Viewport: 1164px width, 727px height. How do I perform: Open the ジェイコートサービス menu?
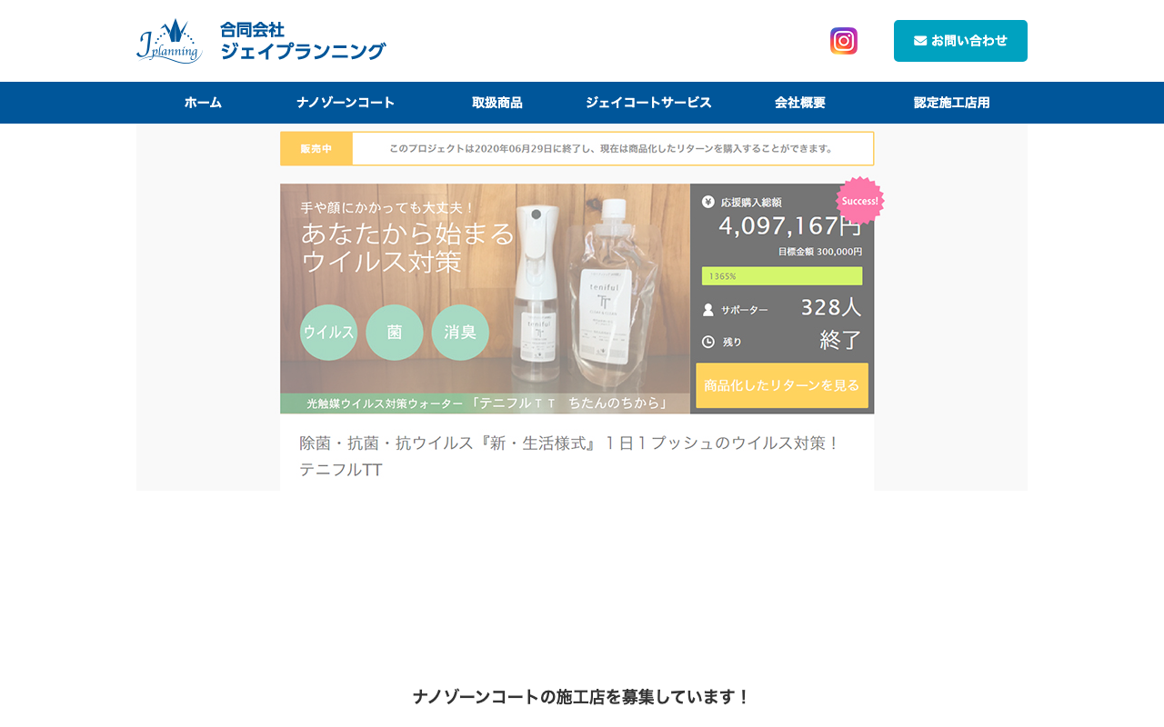click(x=649, y=103)
